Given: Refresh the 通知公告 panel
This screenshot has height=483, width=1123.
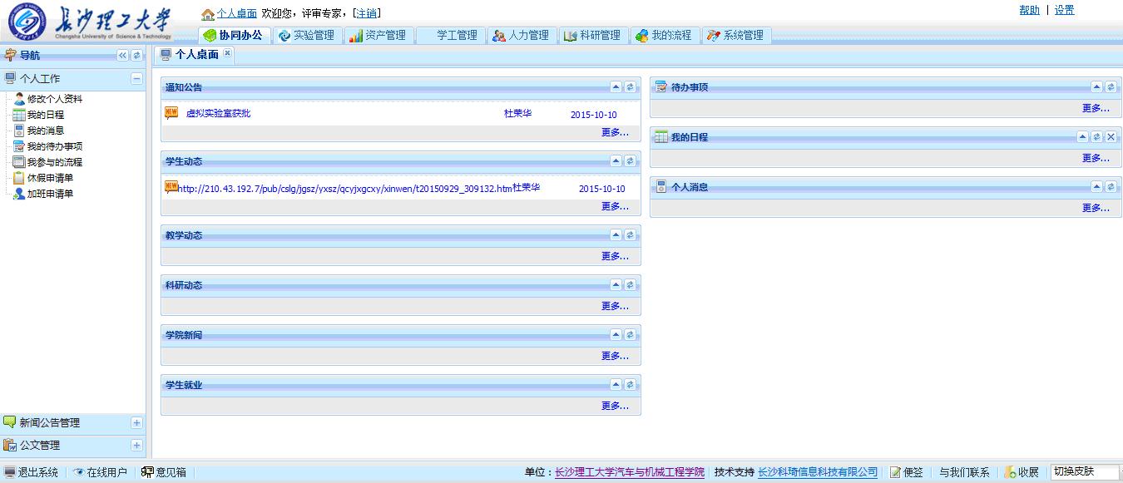Looking at the screenshot, I should click(x=630, y=86).
